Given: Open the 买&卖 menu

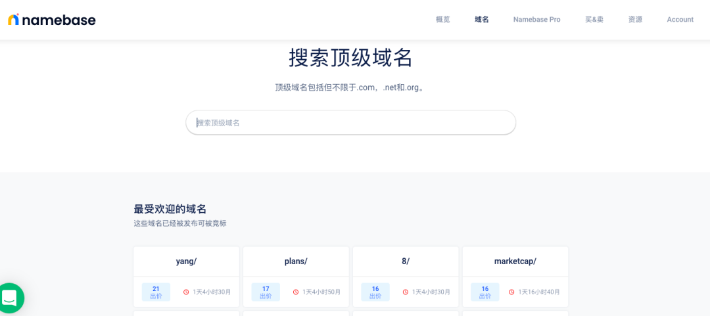Looking at the screenshot, I should click(594, 20).
